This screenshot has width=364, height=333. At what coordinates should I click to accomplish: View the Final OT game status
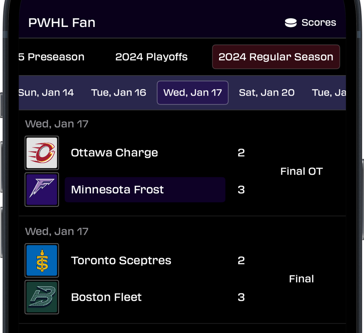301,171
